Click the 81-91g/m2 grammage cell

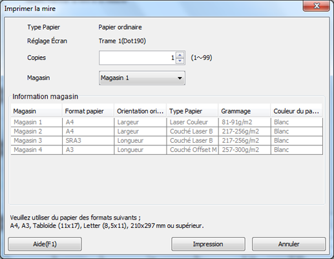(245, 122)
